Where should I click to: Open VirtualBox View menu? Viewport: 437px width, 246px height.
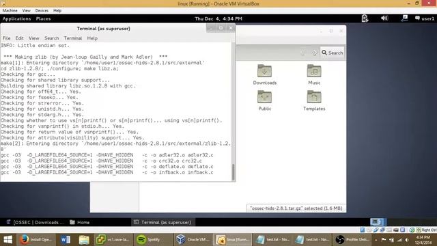[x=27, y=11]
